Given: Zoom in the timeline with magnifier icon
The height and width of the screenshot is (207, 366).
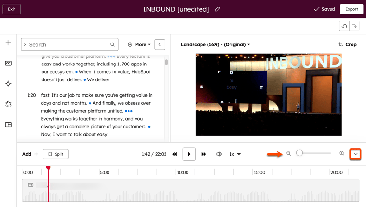Looking at the screenshot, I should click(342, 154).
